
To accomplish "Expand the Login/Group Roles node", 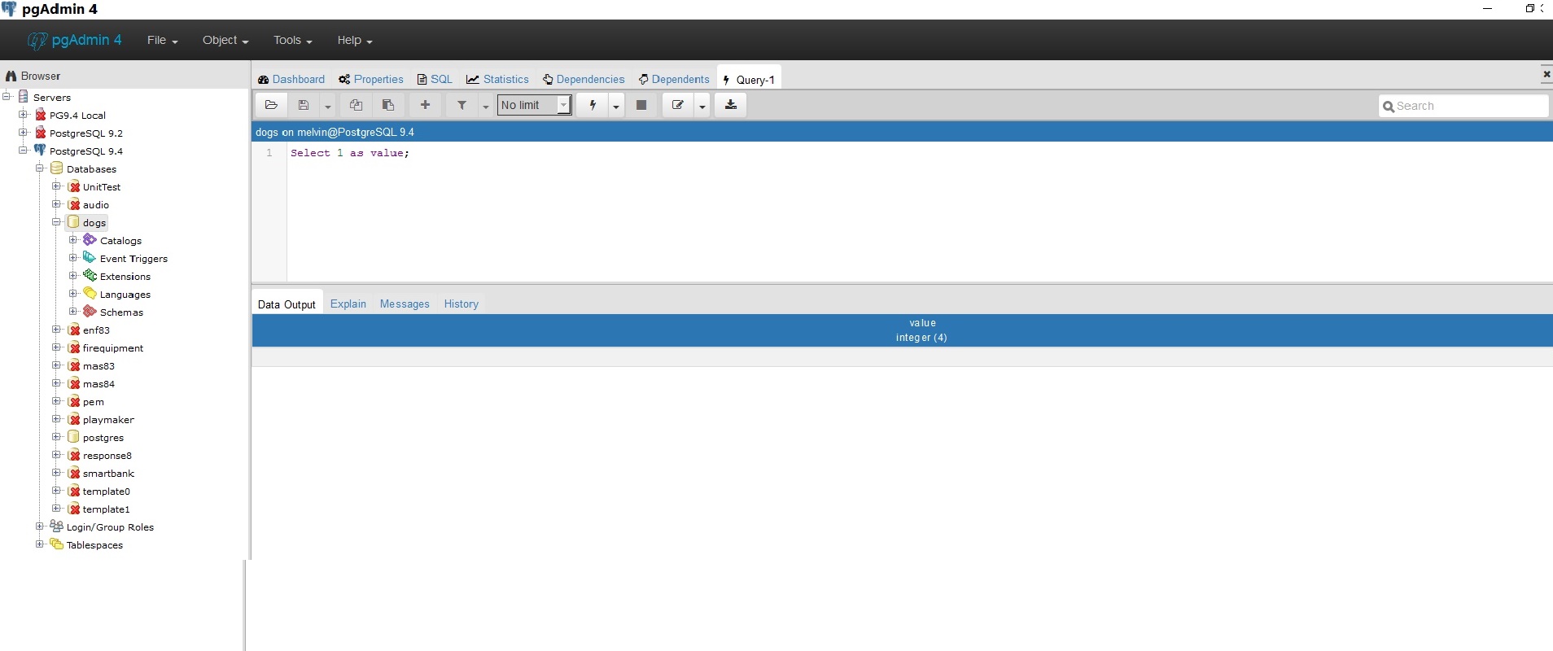I will pyautogui.click(x=39, y=526).
